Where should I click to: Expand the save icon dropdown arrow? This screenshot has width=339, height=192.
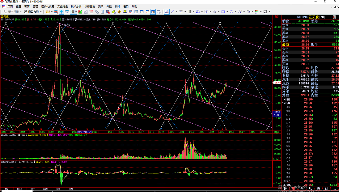[x=269, y=12]
